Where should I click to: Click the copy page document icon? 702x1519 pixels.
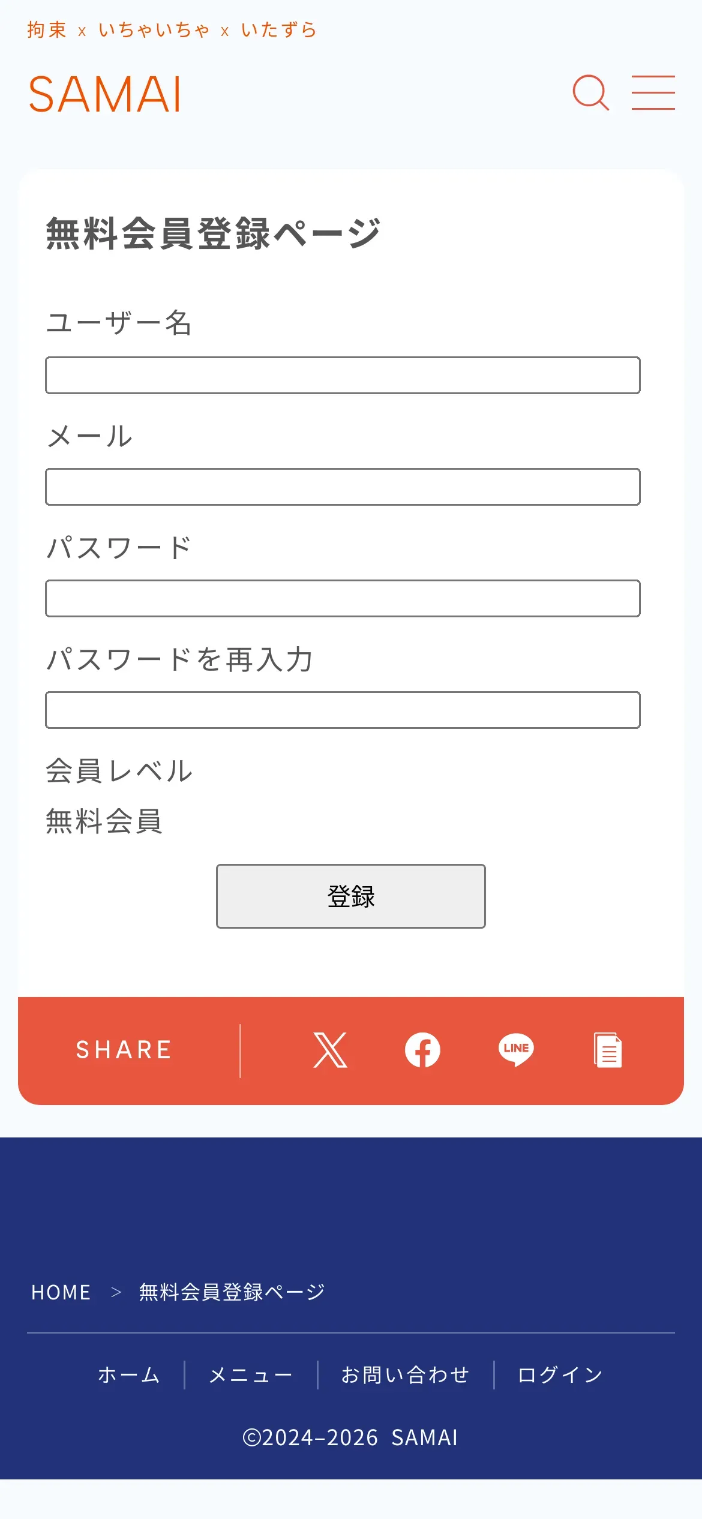tap(608, 1050)
